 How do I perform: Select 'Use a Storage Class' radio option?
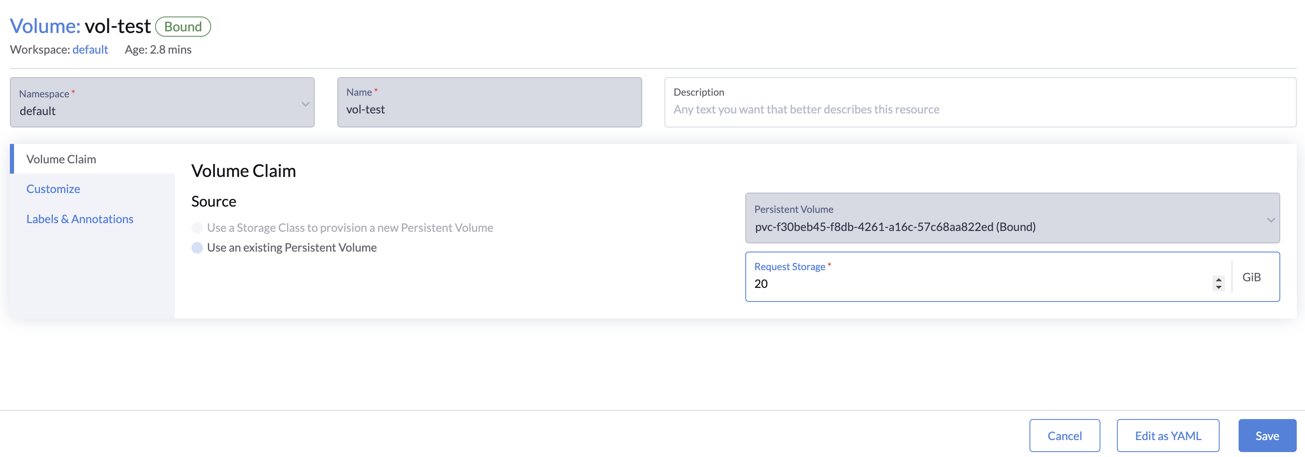click(x=197, y=228)
